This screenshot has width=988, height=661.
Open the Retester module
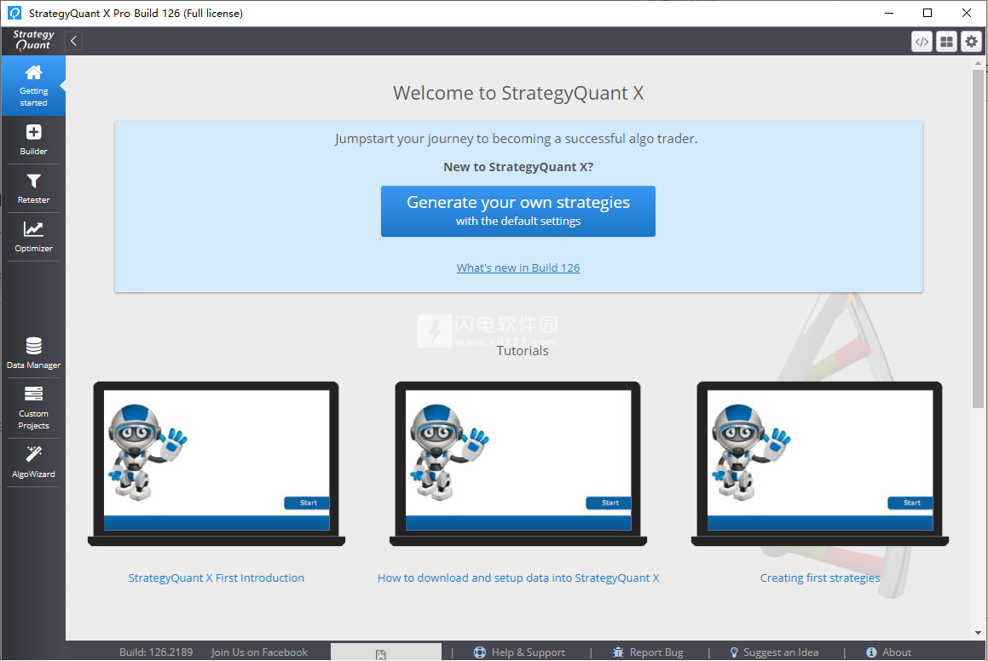tap(33, 188)
